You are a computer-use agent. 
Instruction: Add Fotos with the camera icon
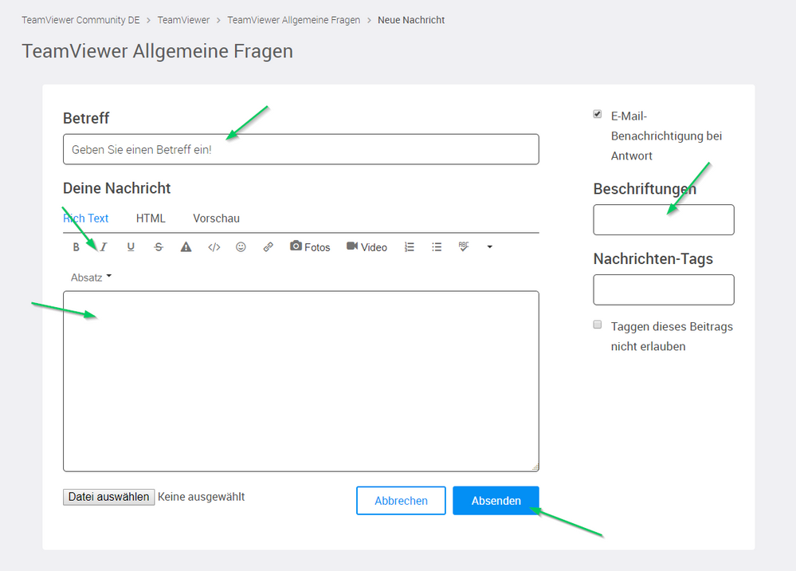coord(310,247)
